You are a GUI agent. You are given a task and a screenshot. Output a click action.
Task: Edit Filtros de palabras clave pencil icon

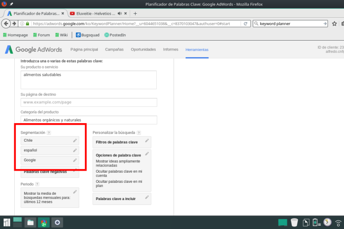147,141
